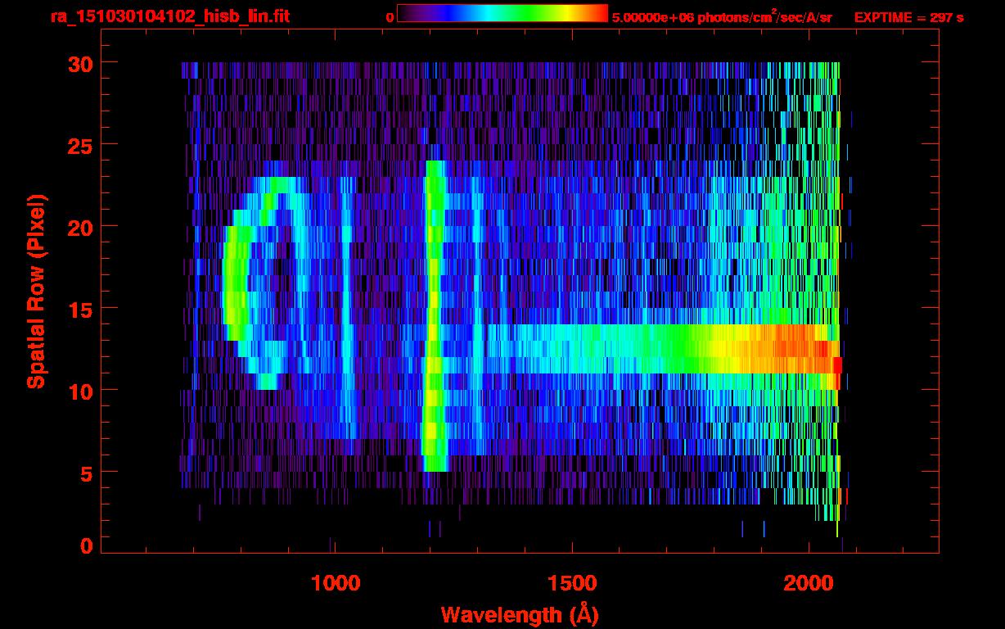Click the 5.00000e+06 photons/cm²/sec/Å/sr label
1005x629 pixels.
[x=722, y=16]
